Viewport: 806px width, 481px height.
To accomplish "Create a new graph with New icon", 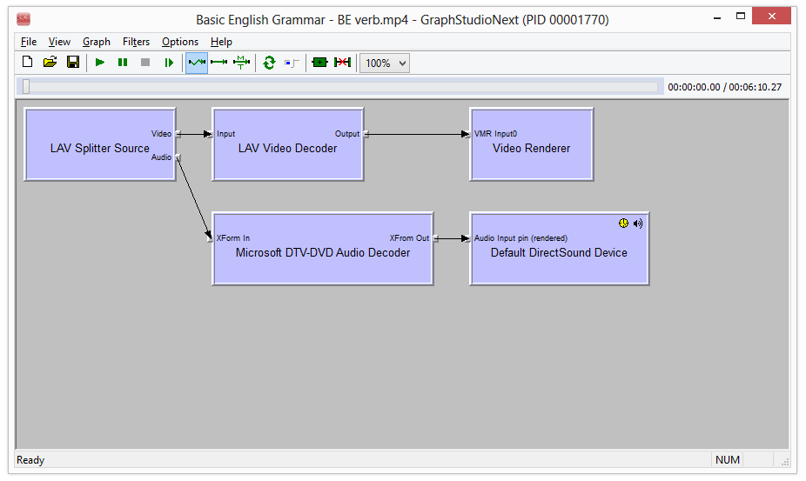I will tap(27, 63).
